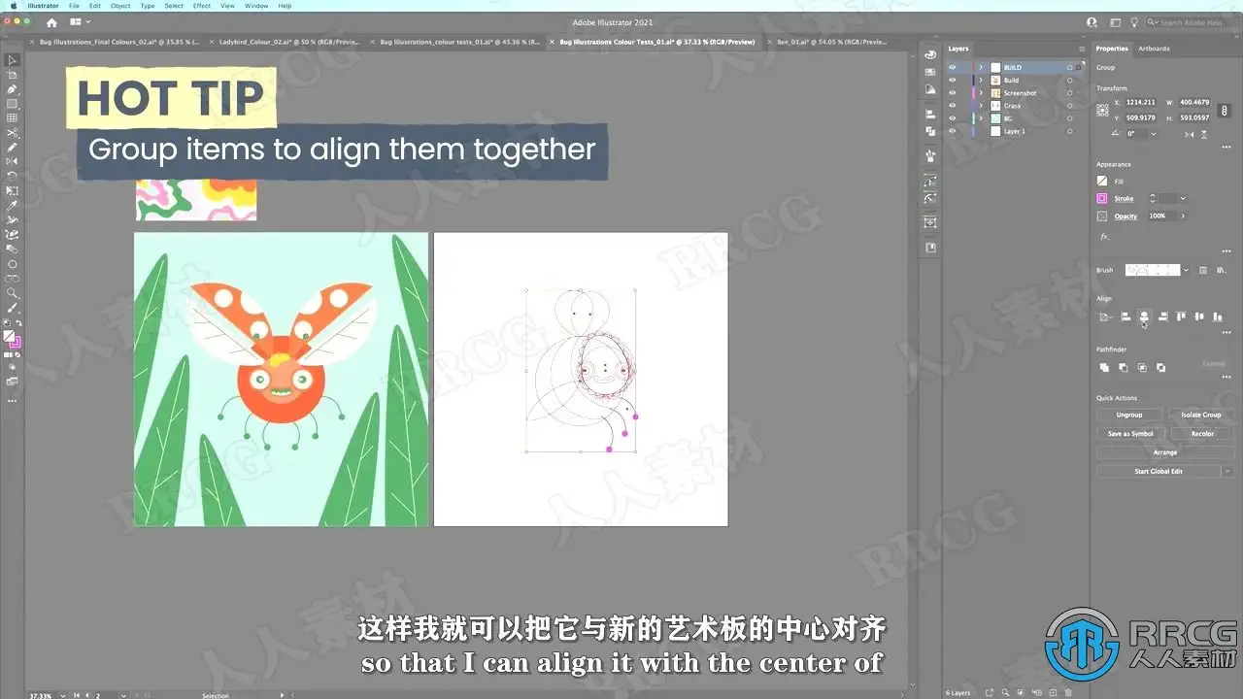Click Pathfinder Minus Front icon
Screen dimensions: 1243x699
(1124, 368)
